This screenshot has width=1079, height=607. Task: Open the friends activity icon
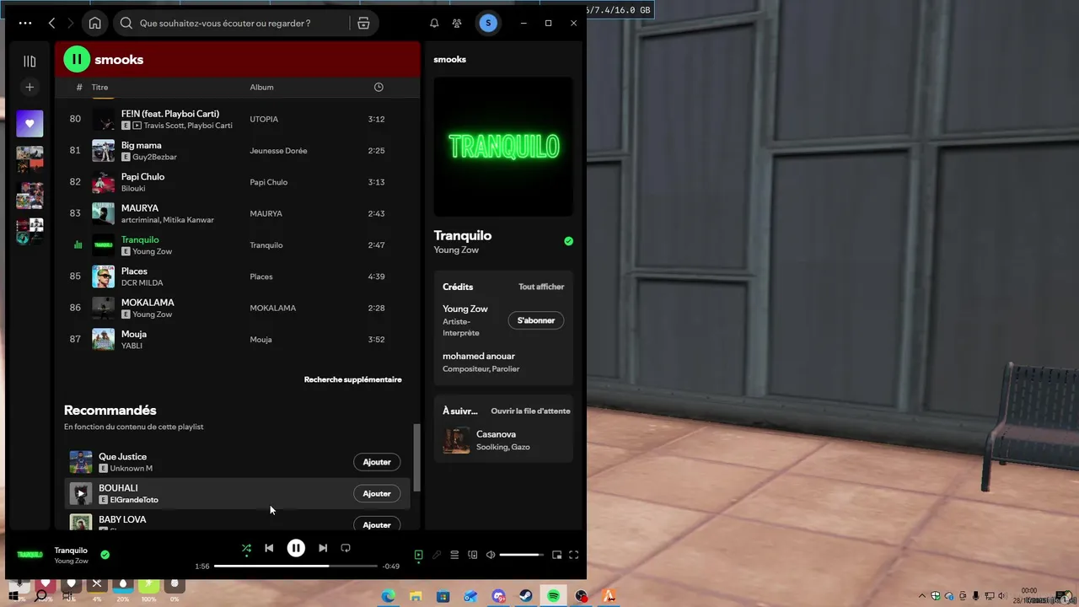[x=457, y=24]
